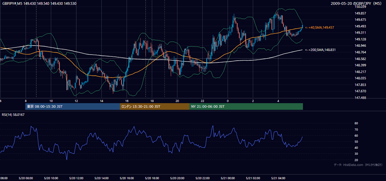Click the 148.946 price axis label
386x181 pixels.
coord(360,46)
